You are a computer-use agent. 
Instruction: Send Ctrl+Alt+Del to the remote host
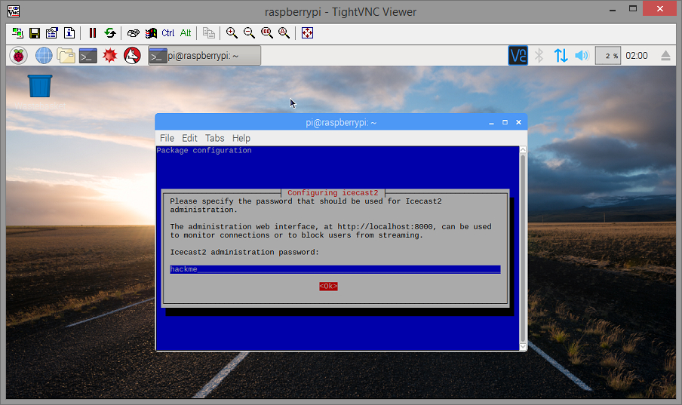point(133,33)
